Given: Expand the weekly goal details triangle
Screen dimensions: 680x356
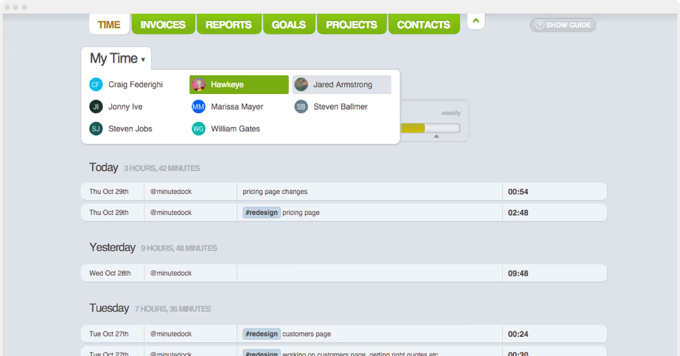Looking at the screenshot, I should (x=436, y=136).
